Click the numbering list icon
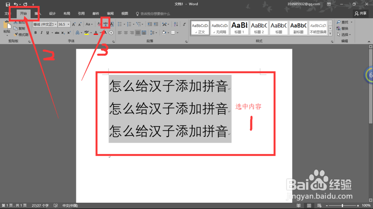Screen dimensions: 373x209 coord(129,24)
